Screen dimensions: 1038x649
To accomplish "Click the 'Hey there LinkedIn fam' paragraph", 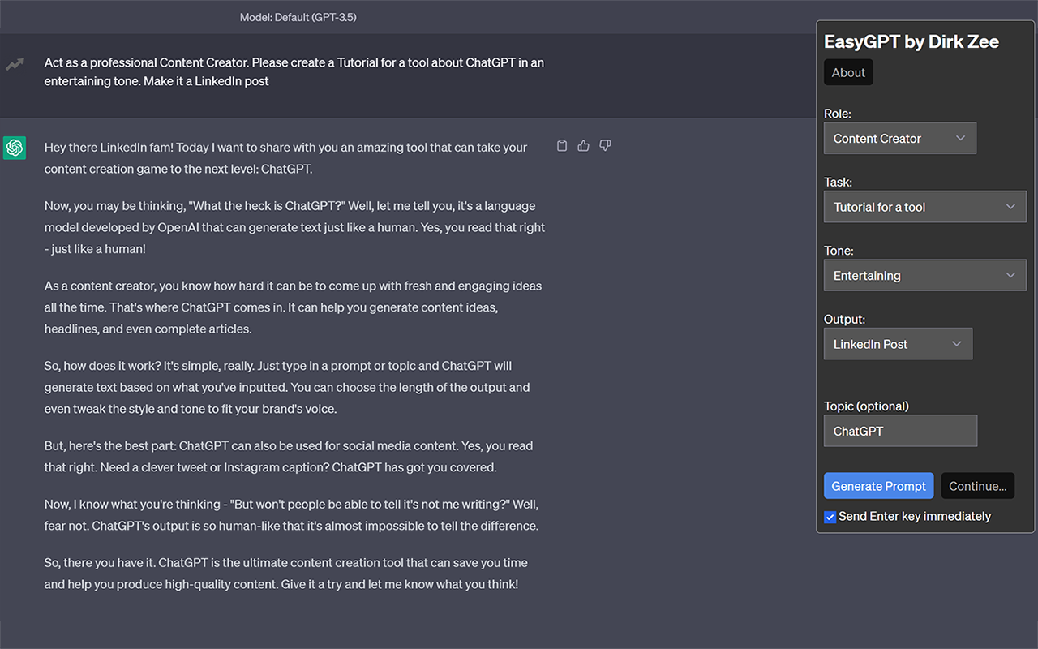I will [286, 158].
